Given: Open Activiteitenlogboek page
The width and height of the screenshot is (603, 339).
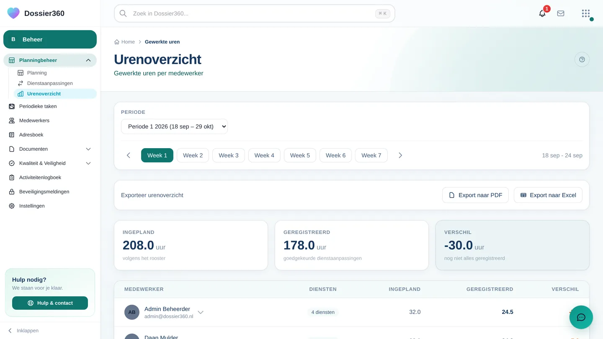Looking at the screenshot, I should (x=50, y=177).
